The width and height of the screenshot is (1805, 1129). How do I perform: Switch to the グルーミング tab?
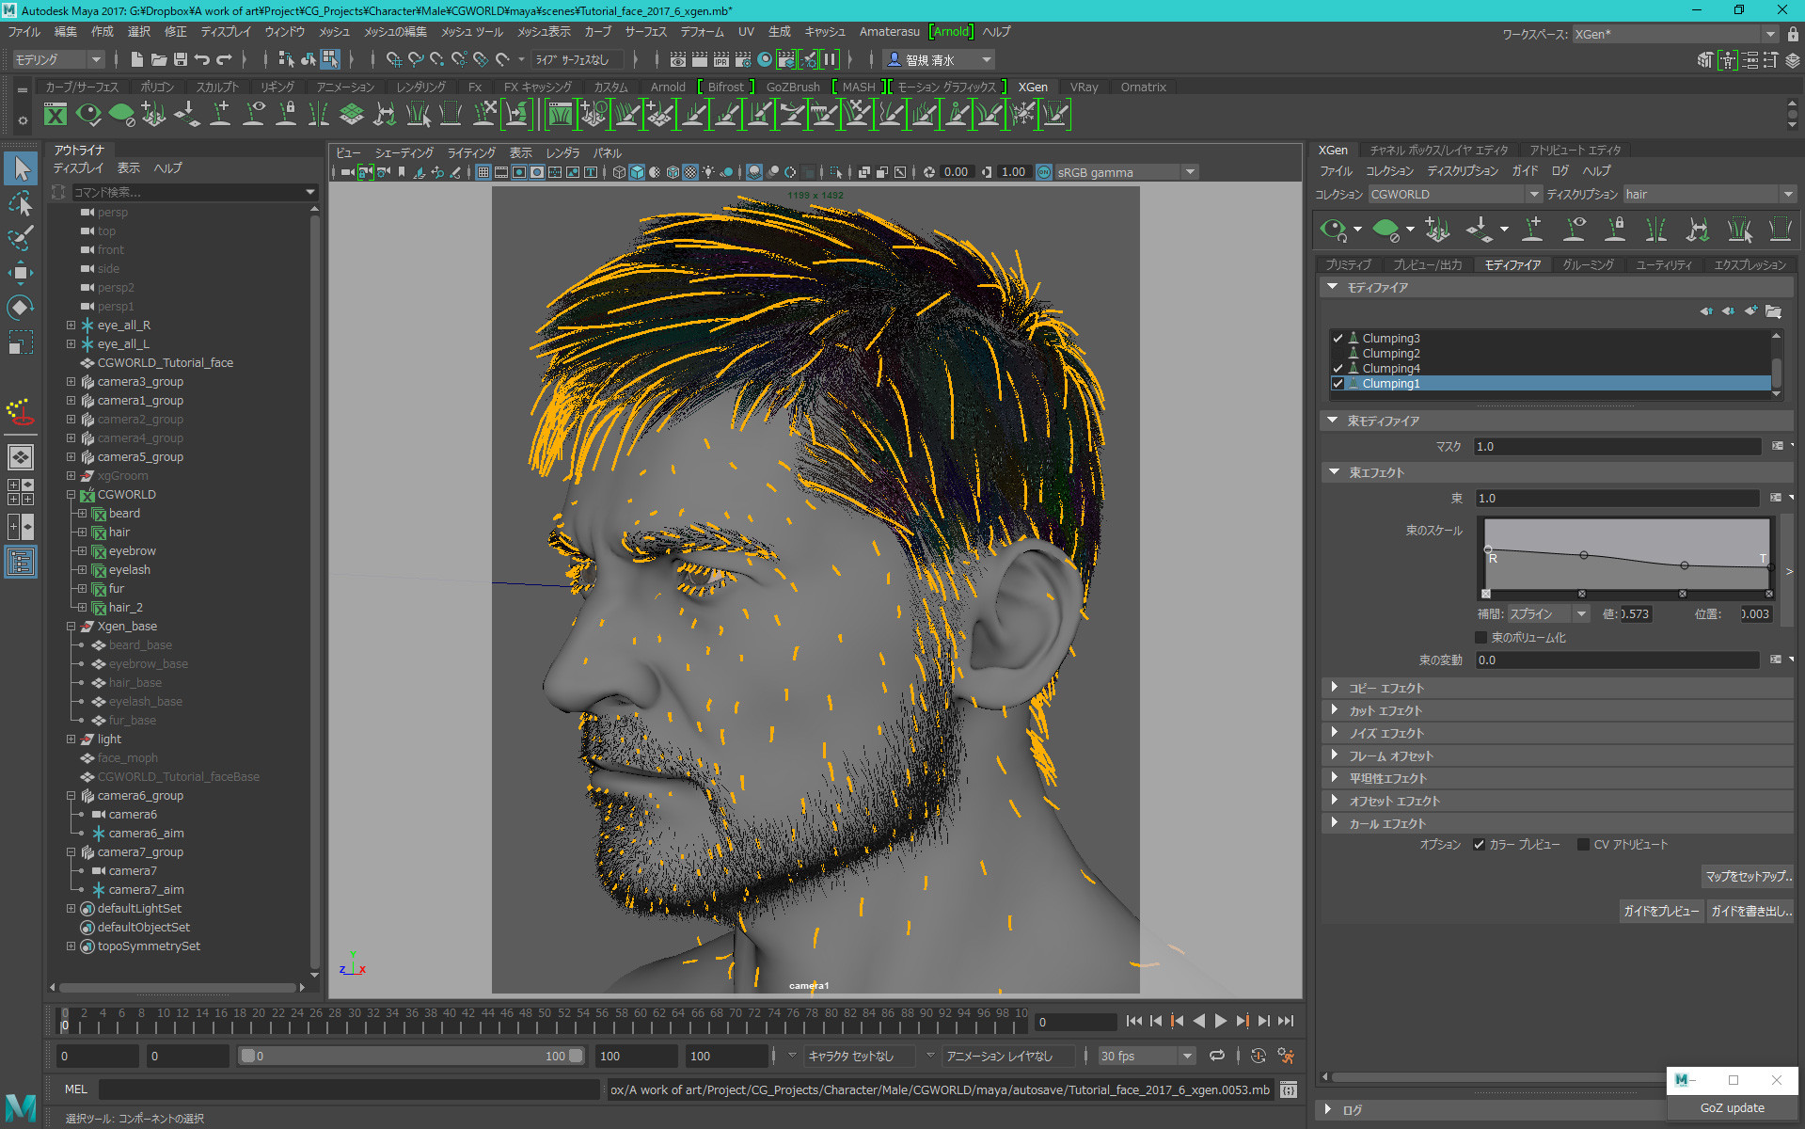click(x=1588, y=264)
